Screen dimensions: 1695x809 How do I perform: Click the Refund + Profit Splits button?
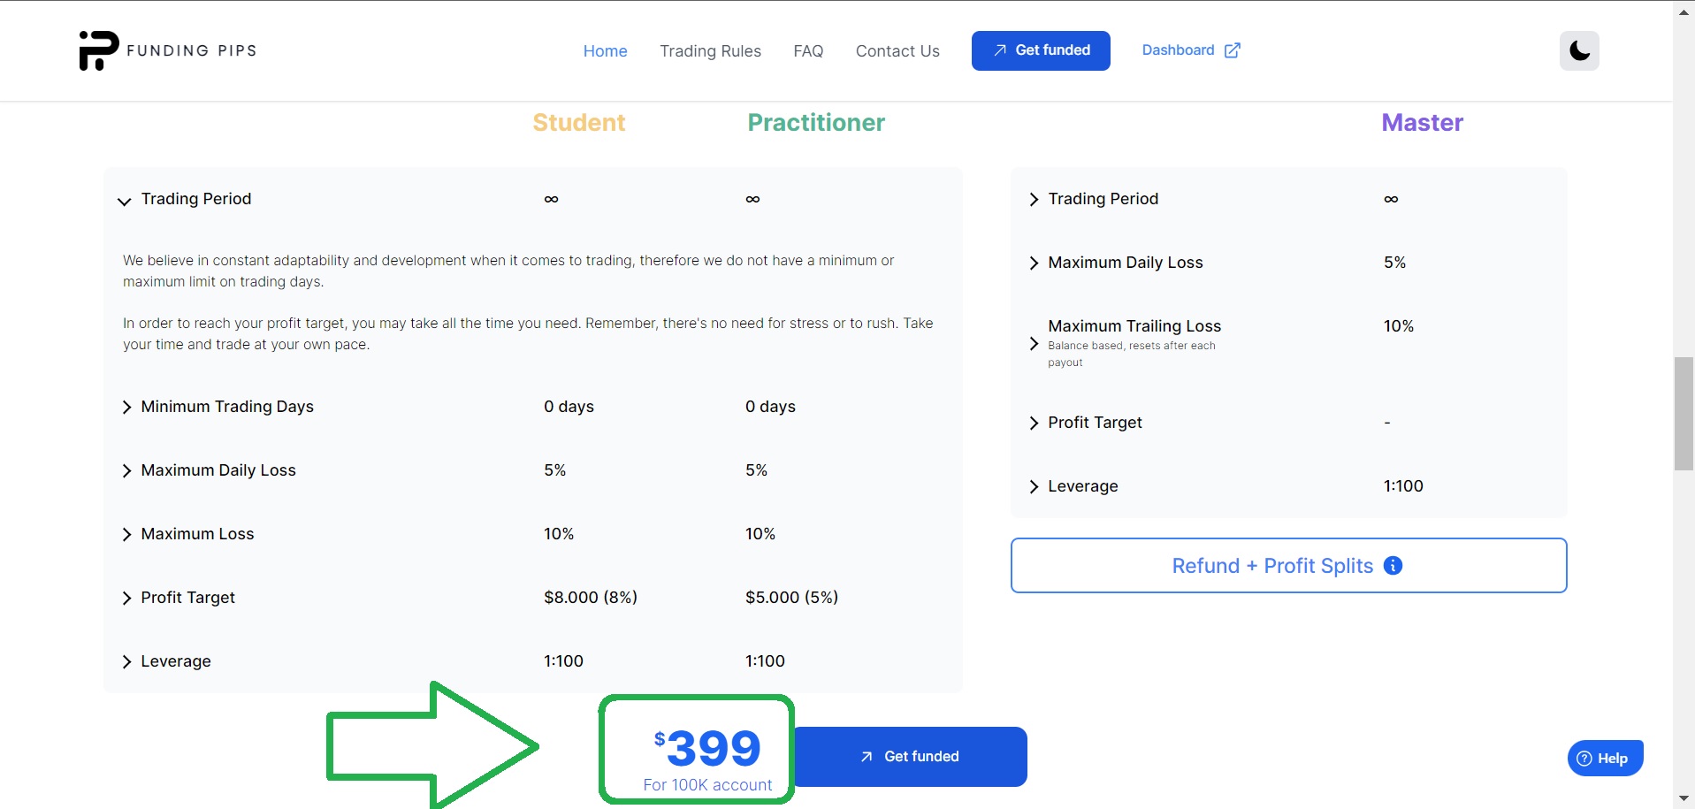[1273, 566]
